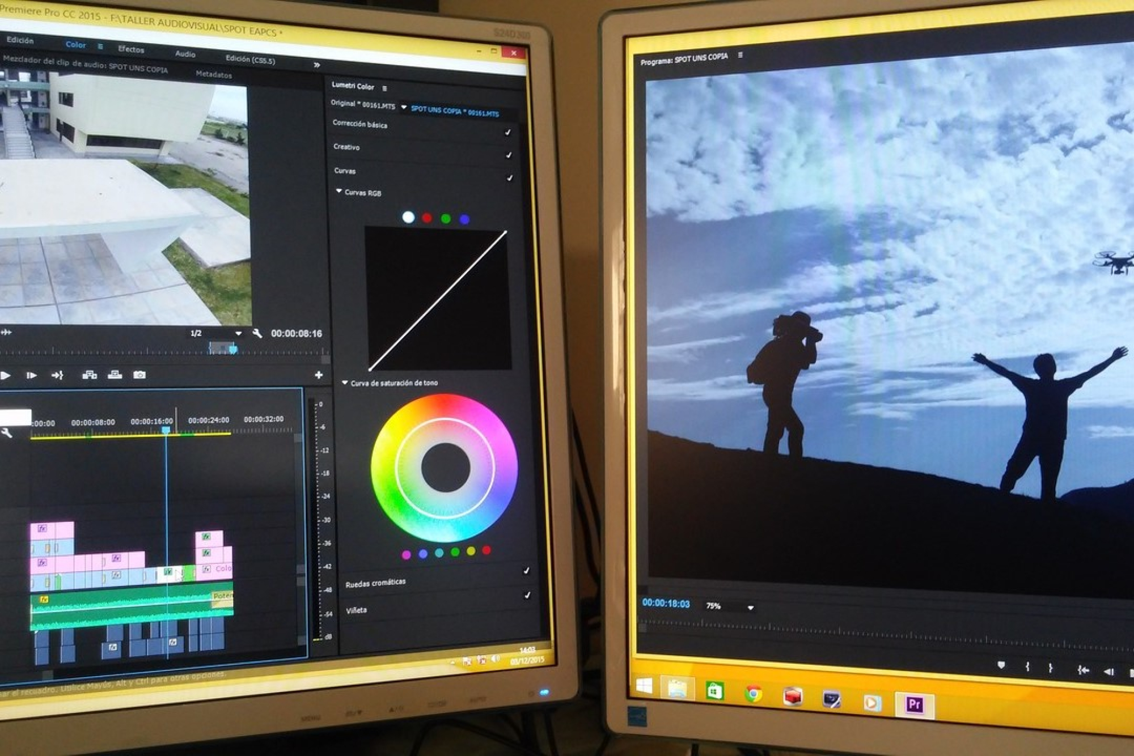Select the green curve channel

point(446,219)
